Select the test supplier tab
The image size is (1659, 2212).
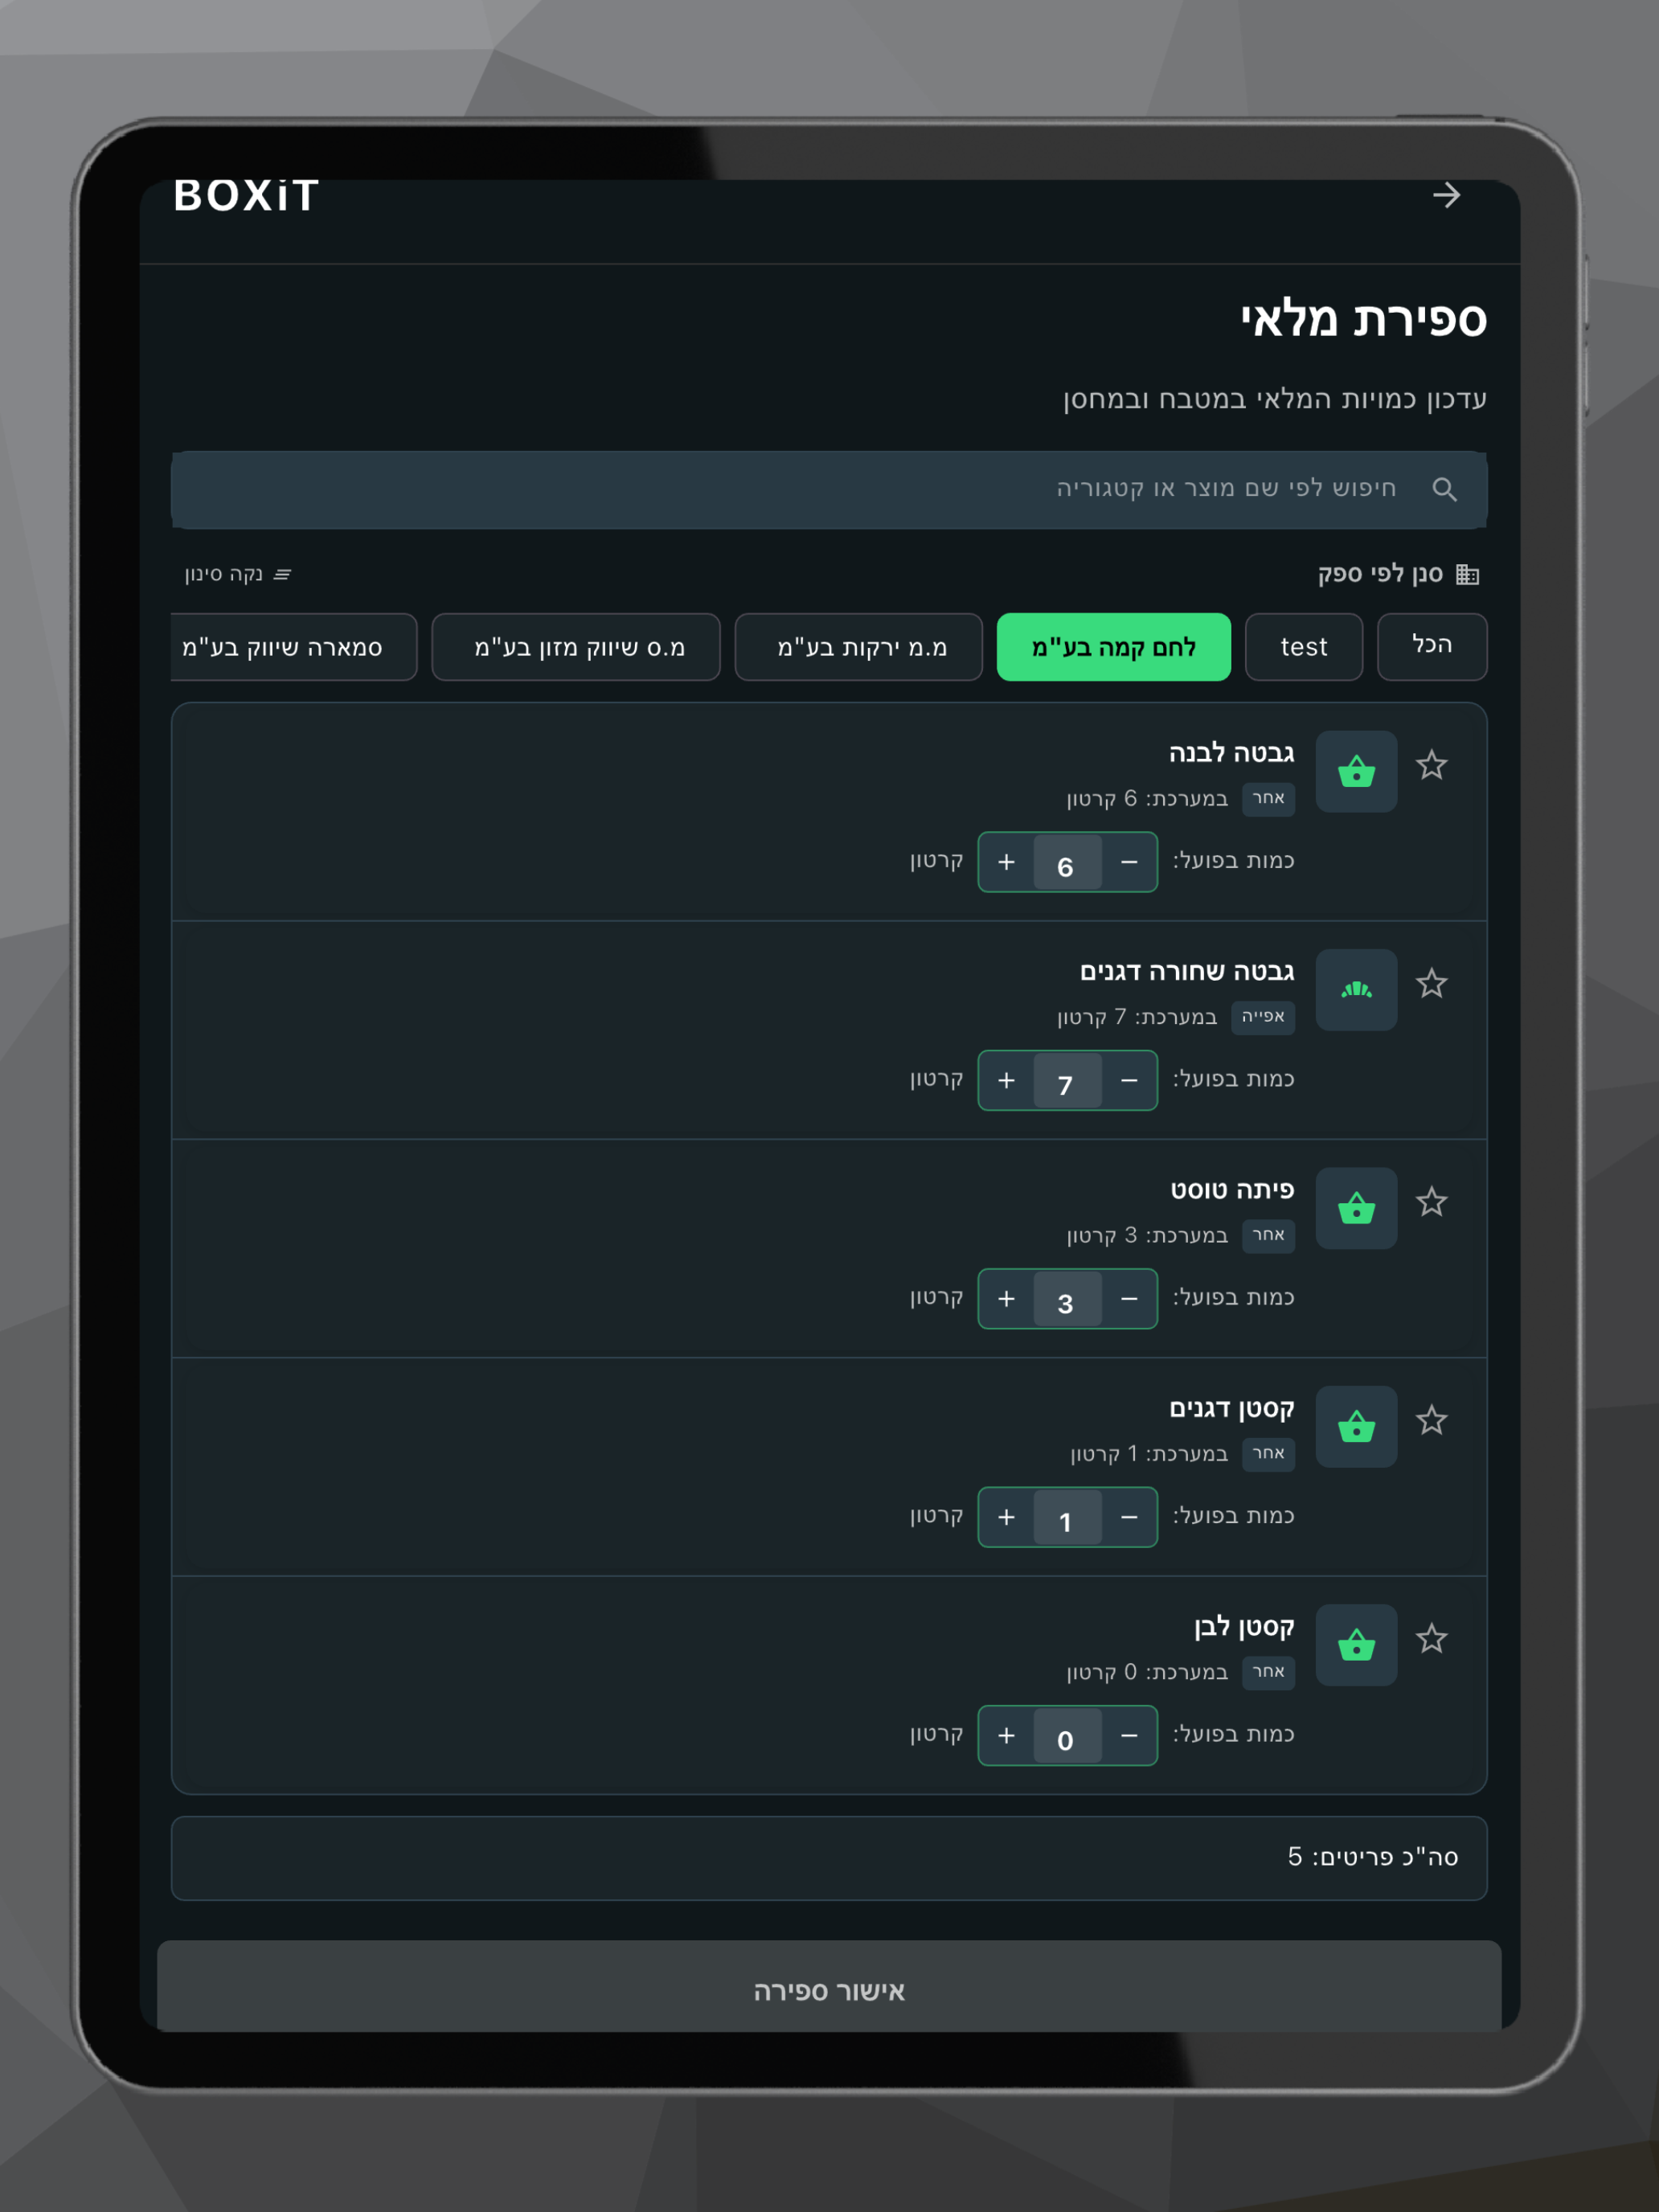1303,647
